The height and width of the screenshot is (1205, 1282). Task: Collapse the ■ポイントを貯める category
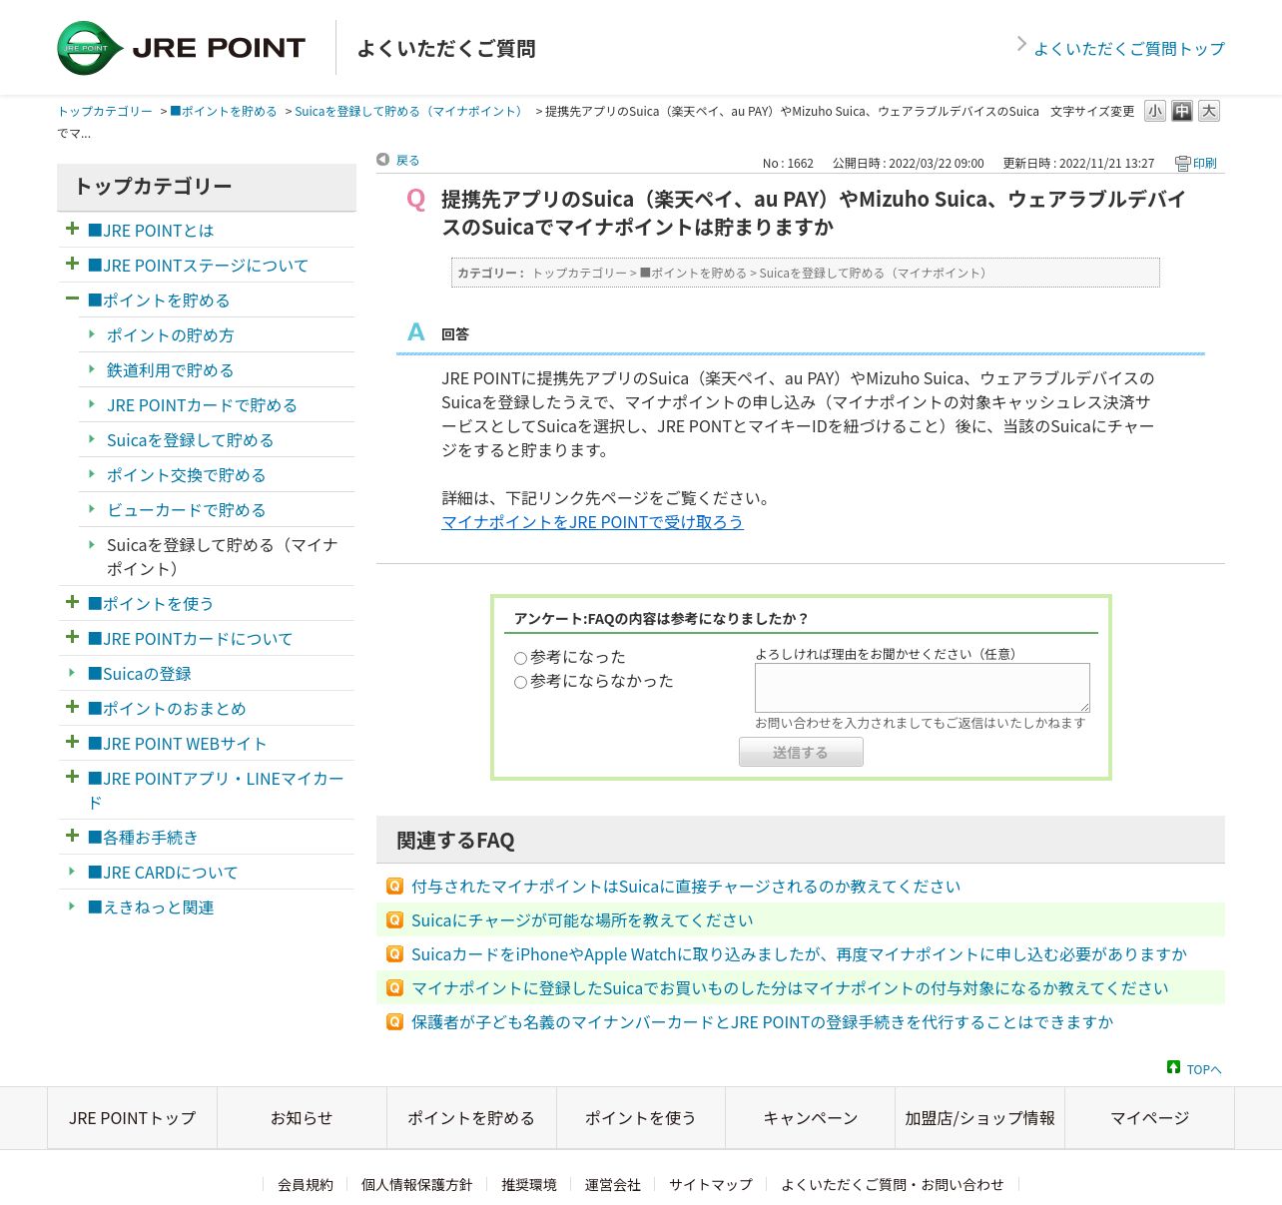tap(72, 299)
